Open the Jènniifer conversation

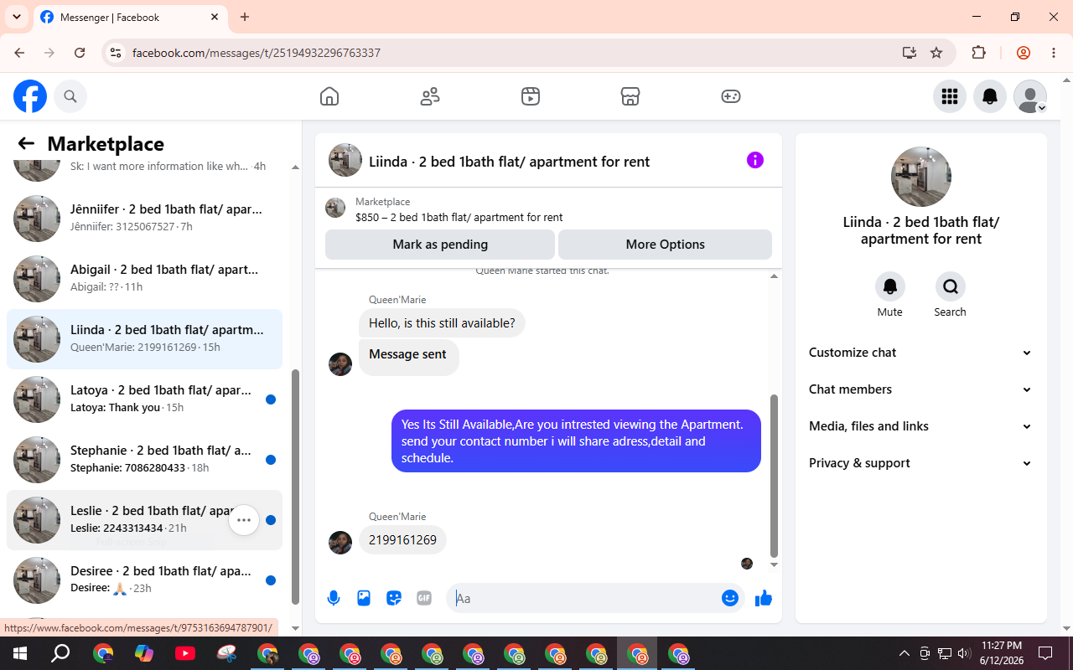144,219
